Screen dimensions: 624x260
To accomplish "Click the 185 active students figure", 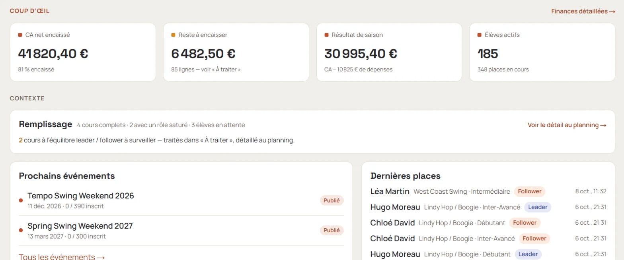I will tap(488, 54).
